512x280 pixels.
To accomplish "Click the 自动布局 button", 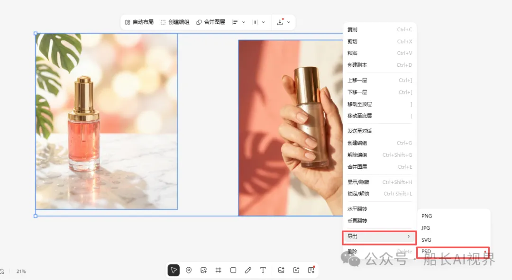I will click(139, 22).
